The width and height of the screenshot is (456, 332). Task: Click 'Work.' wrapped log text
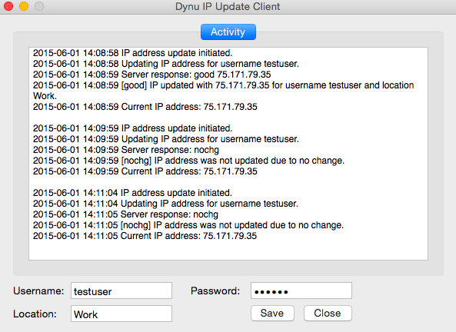(x=45, y=96)
